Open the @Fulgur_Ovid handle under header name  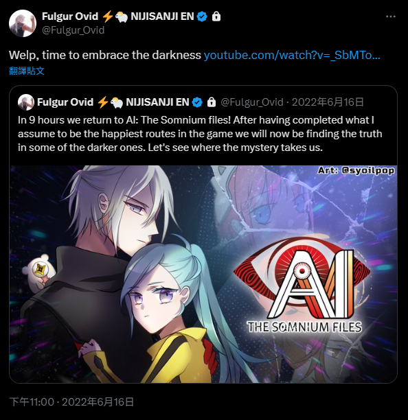(73, 30)
